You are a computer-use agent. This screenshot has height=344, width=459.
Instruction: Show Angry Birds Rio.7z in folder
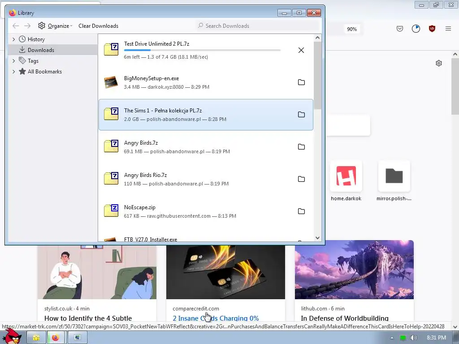[301, 179]
